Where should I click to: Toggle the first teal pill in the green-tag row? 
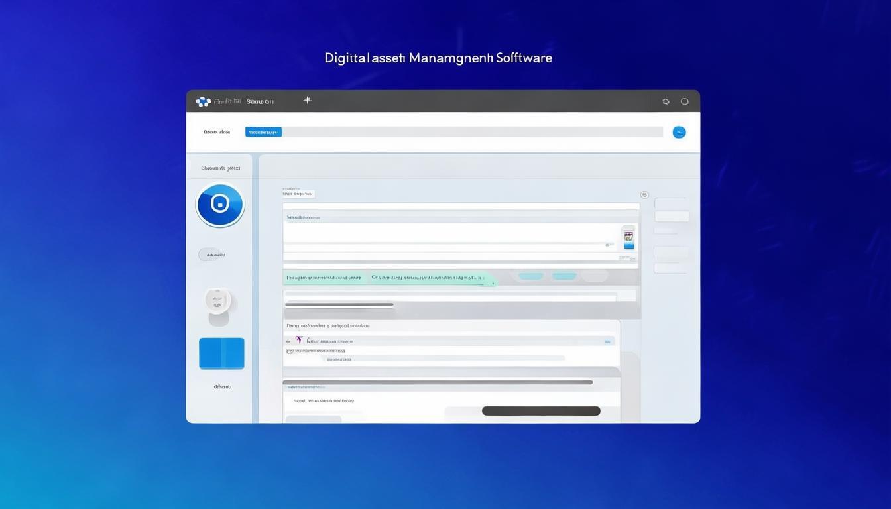pos(530,276)
